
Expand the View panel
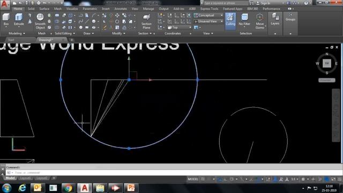(208, 33)
